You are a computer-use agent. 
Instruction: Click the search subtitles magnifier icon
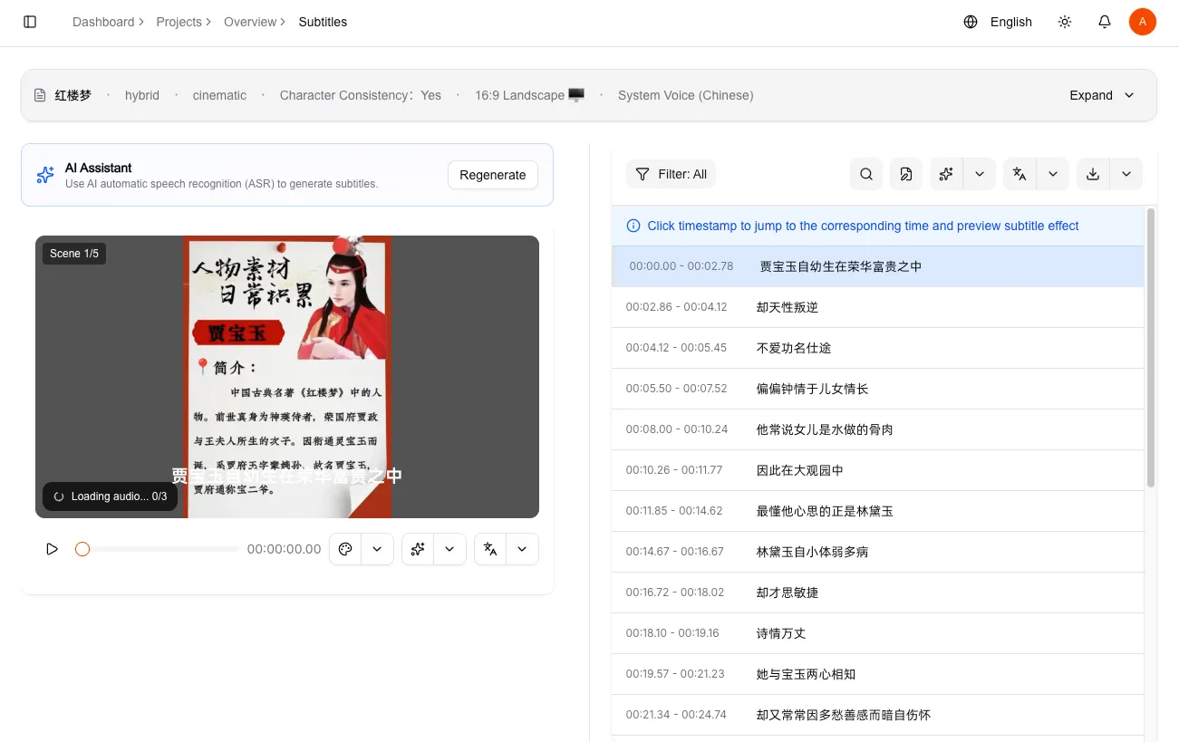click(x=866, y=174)
